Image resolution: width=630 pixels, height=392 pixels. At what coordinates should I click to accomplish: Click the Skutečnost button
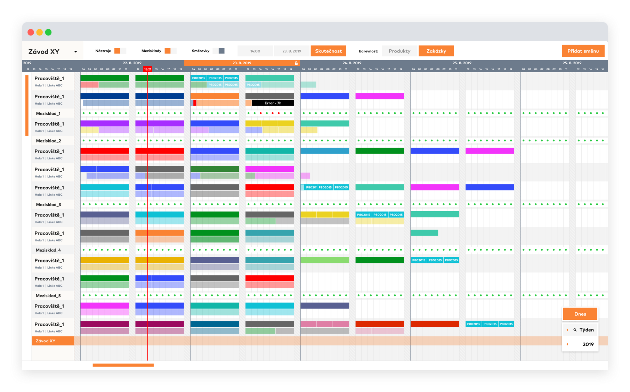[328, 51]
